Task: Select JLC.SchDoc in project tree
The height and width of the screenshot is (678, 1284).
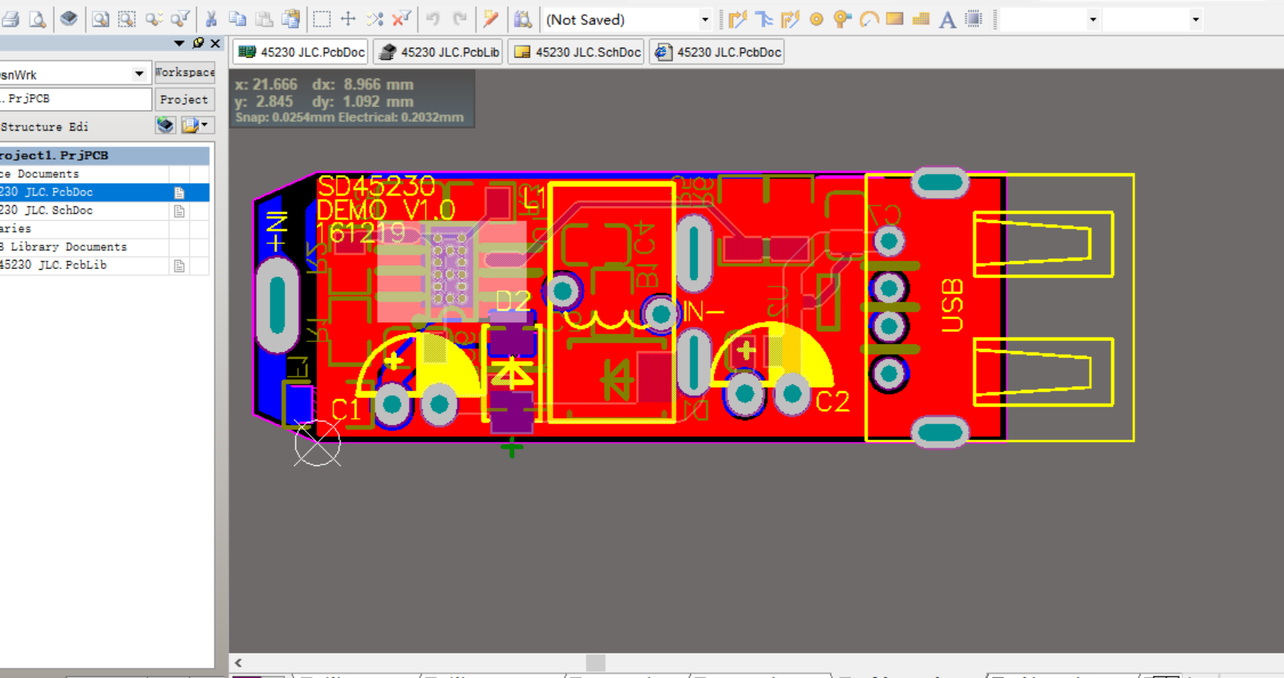Action: pyautogui.click(x=104, y=211)
